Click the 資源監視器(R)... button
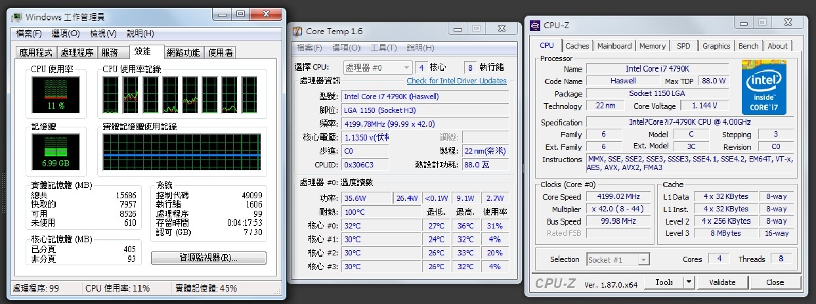 tap(209, 258)
